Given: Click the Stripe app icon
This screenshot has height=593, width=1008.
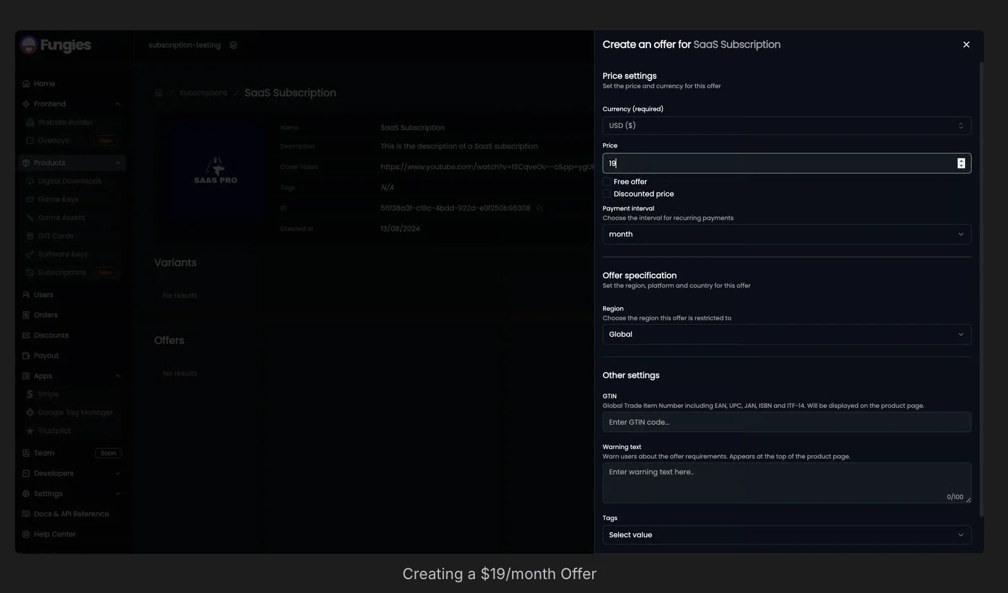Looking at the screenshot, I should pos(30,394).
